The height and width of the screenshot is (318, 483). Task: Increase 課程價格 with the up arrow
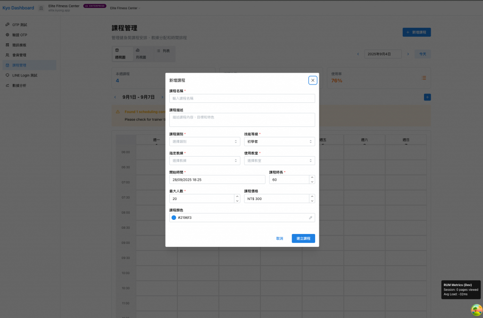point(312,197)
